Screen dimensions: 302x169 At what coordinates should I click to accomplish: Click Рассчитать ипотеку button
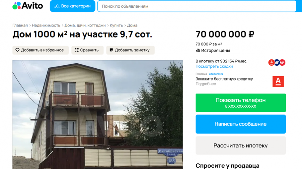[x=240, y=145]
